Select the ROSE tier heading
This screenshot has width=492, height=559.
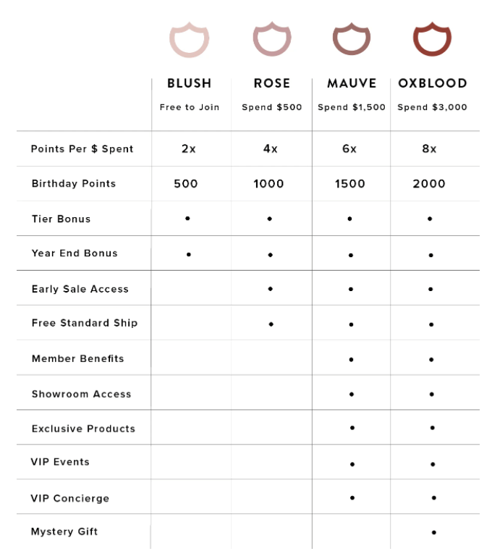(272, 83)
